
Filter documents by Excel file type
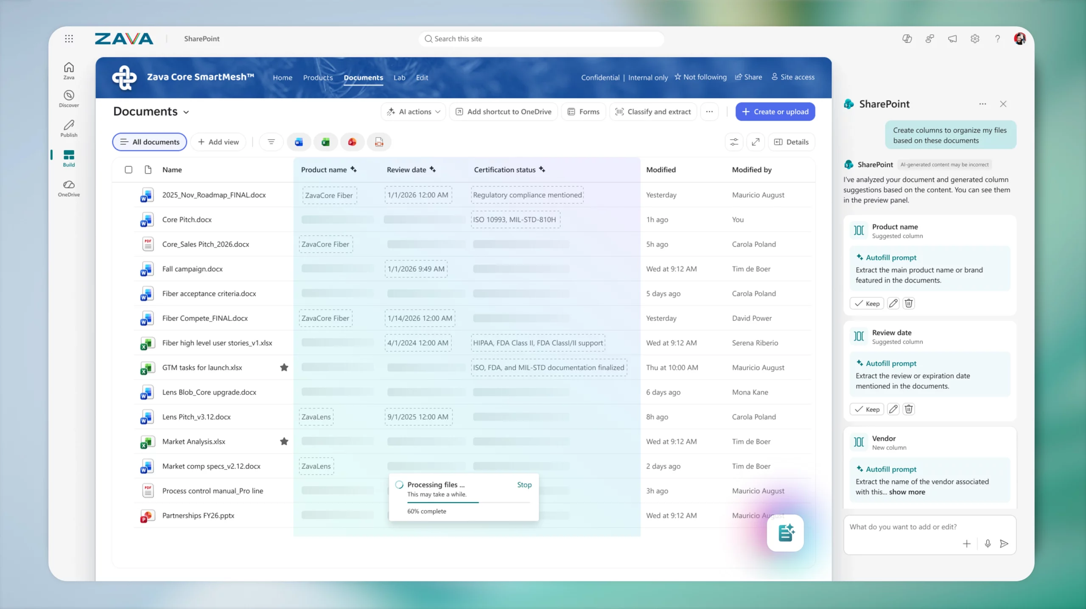(325, 142)
